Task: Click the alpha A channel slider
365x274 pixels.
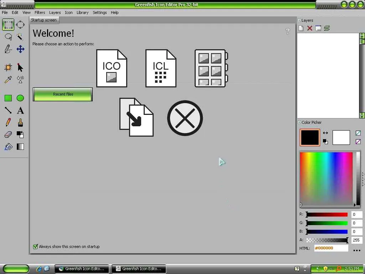Action: click(x=327, y=240)
